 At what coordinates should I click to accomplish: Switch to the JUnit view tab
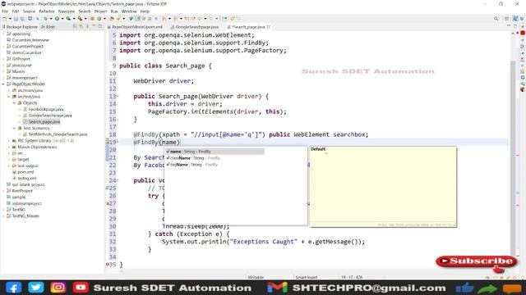tap(48, 27)
